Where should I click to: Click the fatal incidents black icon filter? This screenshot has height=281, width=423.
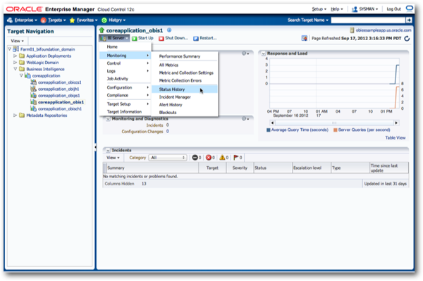(x=195, y=158)
